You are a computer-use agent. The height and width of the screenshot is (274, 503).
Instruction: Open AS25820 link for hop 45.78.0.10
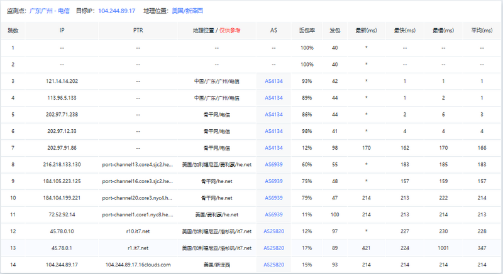click(x=274, y=231)
